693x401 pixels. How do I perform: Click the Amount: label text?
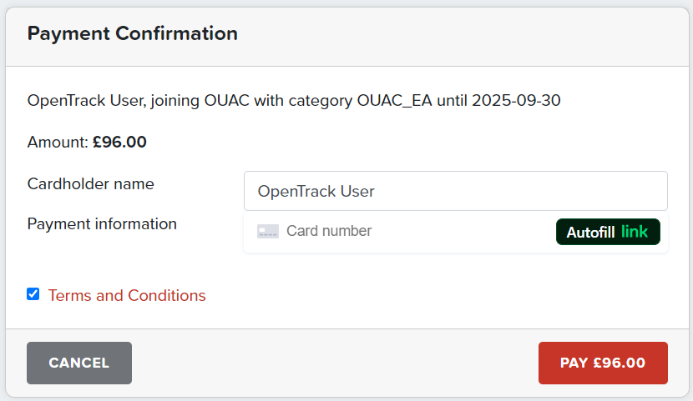pyautogui.click(x=58, y=142)
